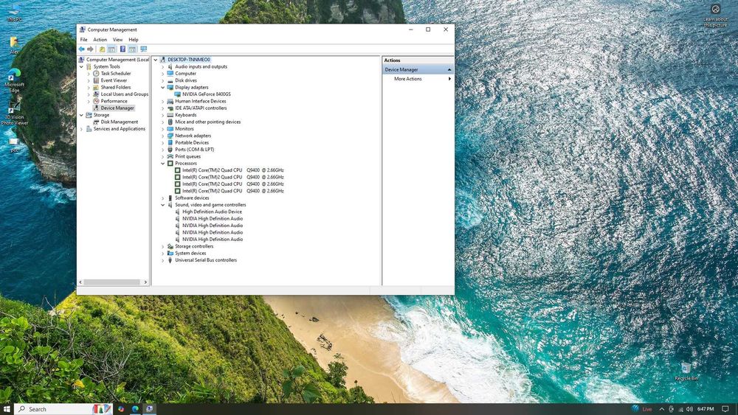
Task: Open the Action menu
Action: click(100, 40)
